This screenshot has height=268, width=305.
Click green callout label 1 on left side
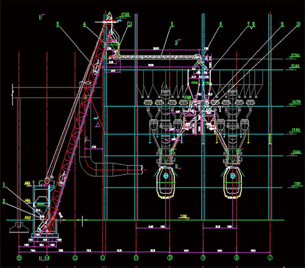4,184
